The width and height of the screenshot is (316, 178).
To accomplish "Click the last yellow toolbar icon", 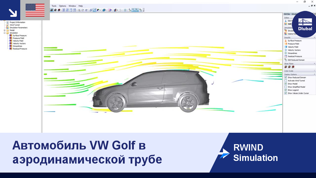I will coord(141,10).
